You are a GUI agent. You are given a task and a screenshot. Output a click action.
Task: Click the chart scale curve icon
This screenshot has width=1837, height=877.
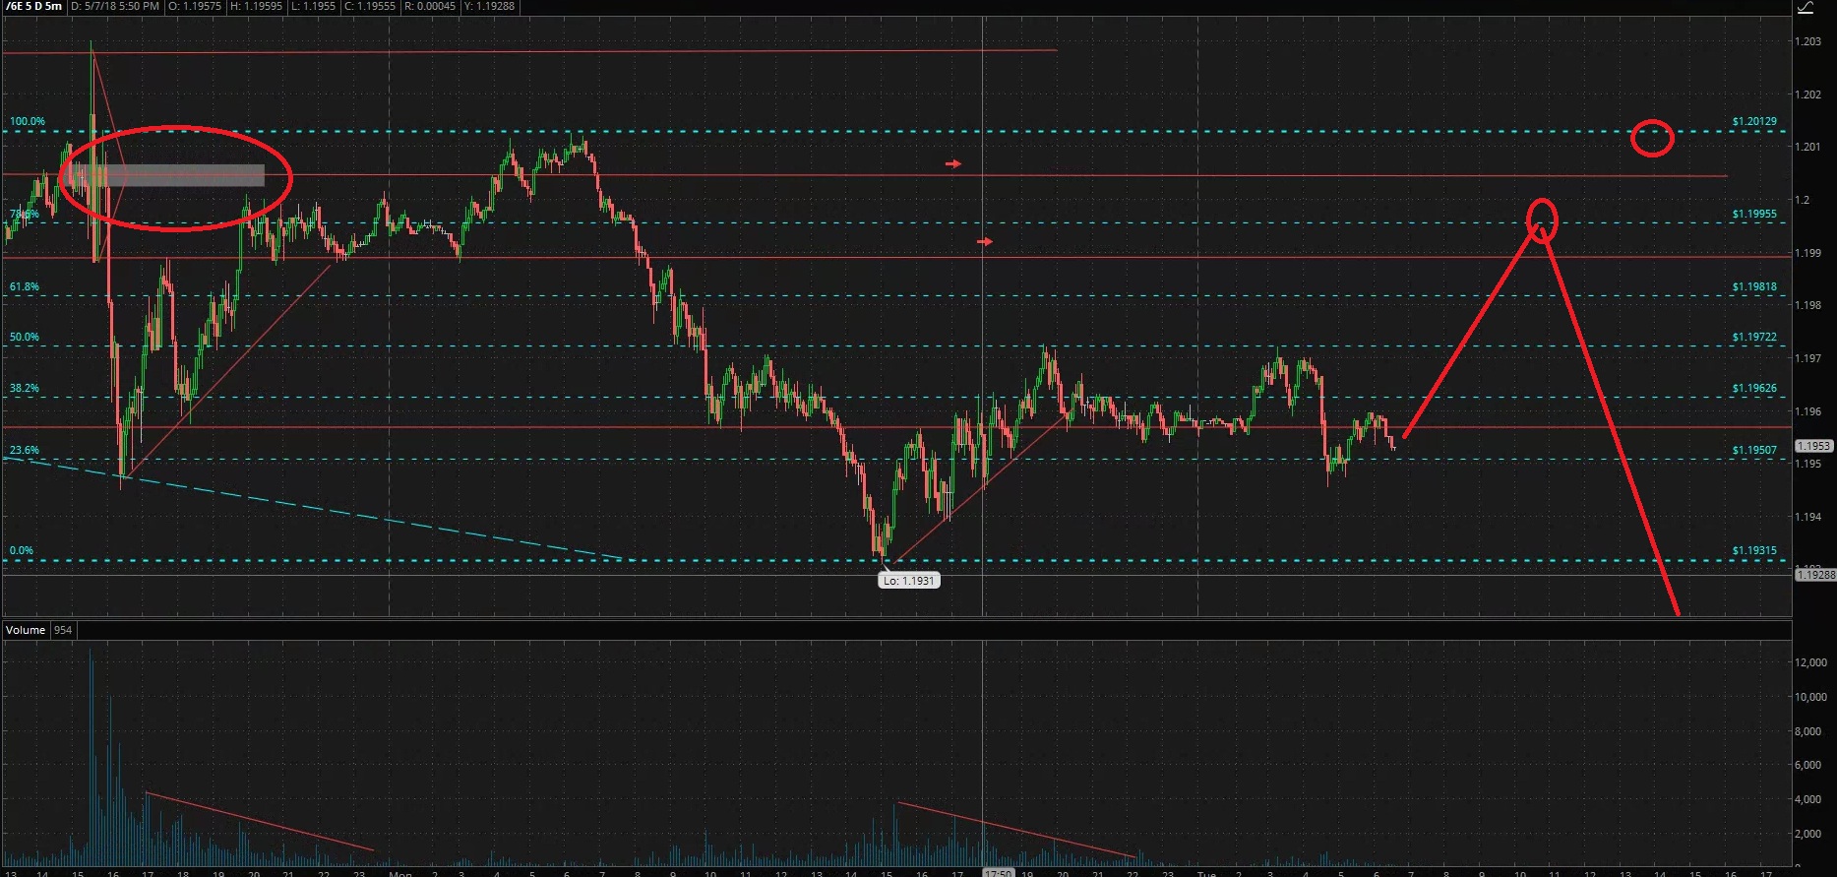tap(1805, 8)
